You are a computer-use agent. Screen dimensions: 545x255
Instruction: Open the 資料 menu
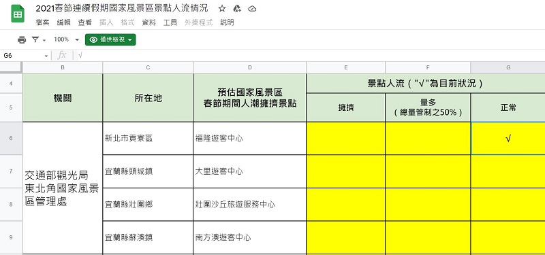149,22
